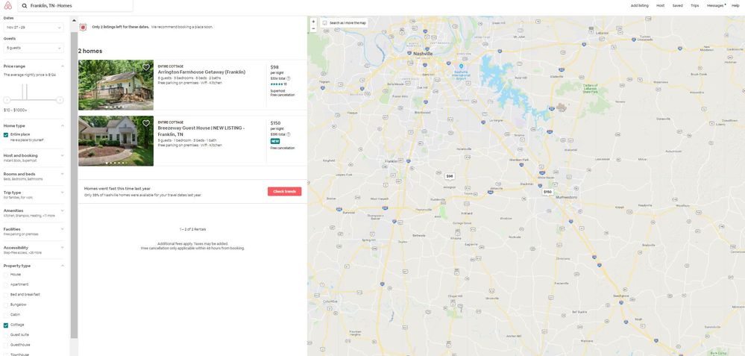This screenshot has height=356, width=745.
Task: Open the Trips menu item
Action: click(694, 5)
